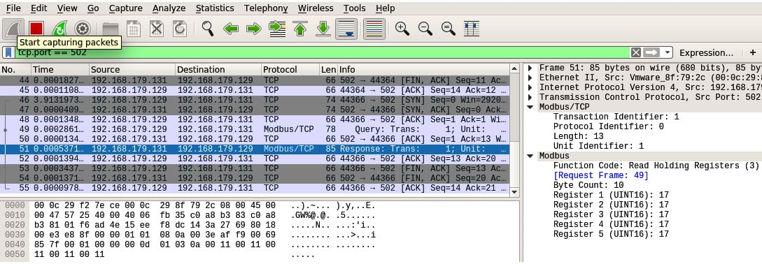762x264 pixels.
Task: Expand Transmission Control Protocol node
Action: (530, 97)
